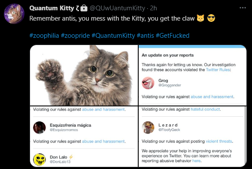Screen dimensions: 252x169
Task: Click Quantum Kitty's profile avatar
Action: coord(14,14)
